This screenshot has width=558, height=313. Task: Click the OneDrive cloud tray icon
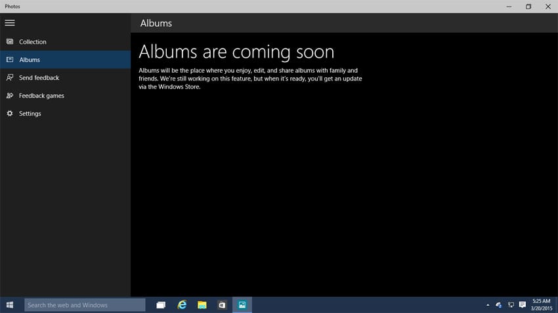pos(498,305)
